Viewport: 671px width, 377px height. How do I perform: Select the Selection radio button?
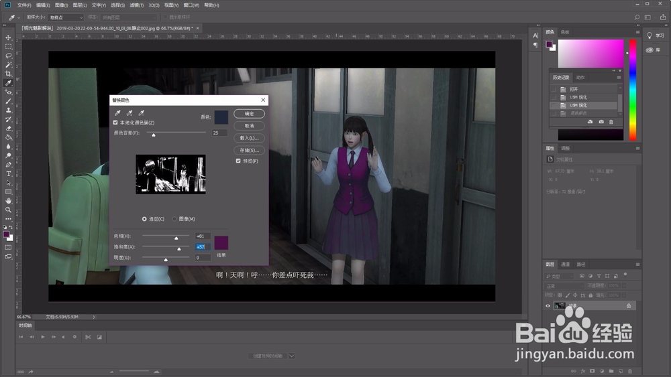tap(144, 219)
